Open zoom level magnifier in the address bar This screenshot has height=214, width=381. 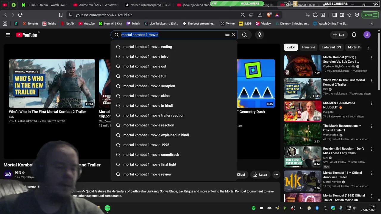[x=243, y=15]
